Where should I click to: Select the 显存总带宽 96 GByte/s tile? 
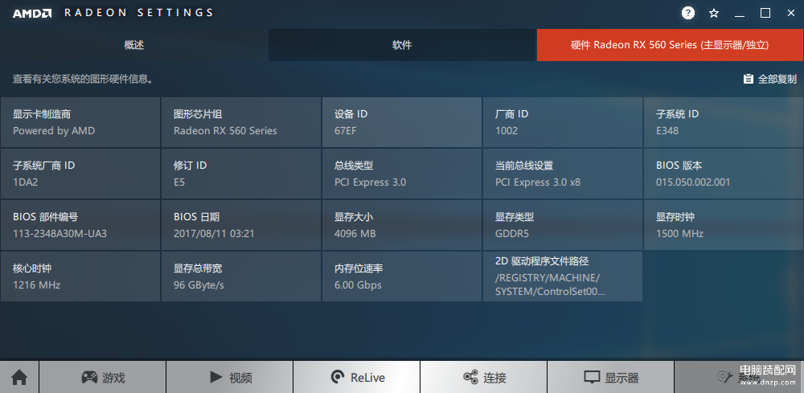coord(241,276)
